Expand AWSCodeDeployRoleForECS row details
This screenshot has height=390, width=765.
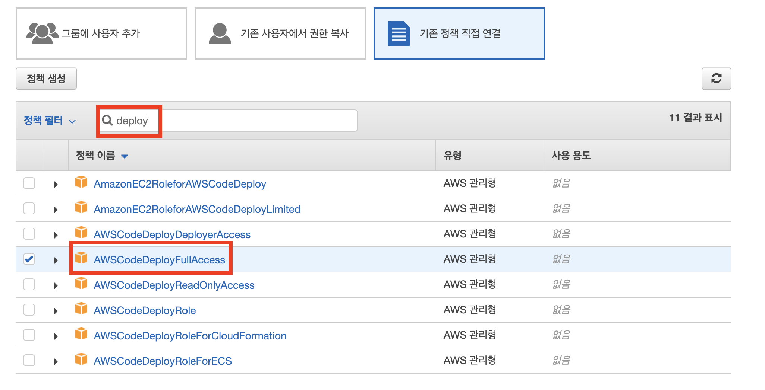coord(56,361)
